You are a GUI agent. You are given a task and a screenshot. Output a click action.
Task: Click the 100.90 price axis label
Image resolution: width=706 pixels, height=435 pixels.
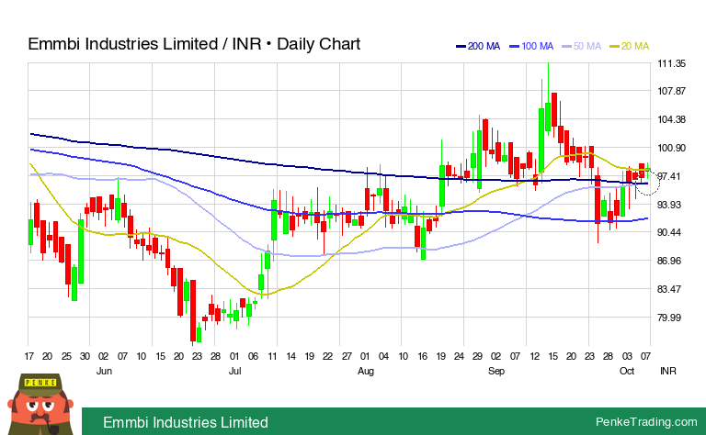[x=671, y=148]
